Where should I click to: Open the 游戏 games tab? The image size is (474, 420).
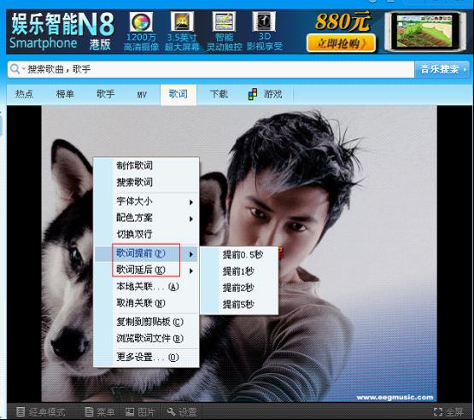(x=272, y=94)
